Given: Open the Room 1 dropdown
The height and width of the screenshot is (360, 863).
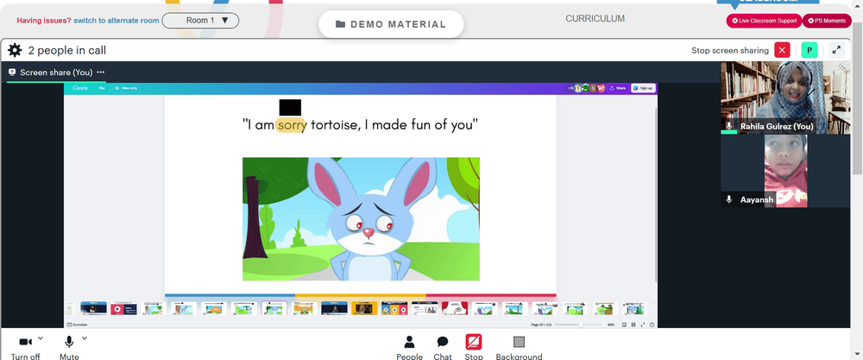Looking at the screenshot, I should 200,21.
